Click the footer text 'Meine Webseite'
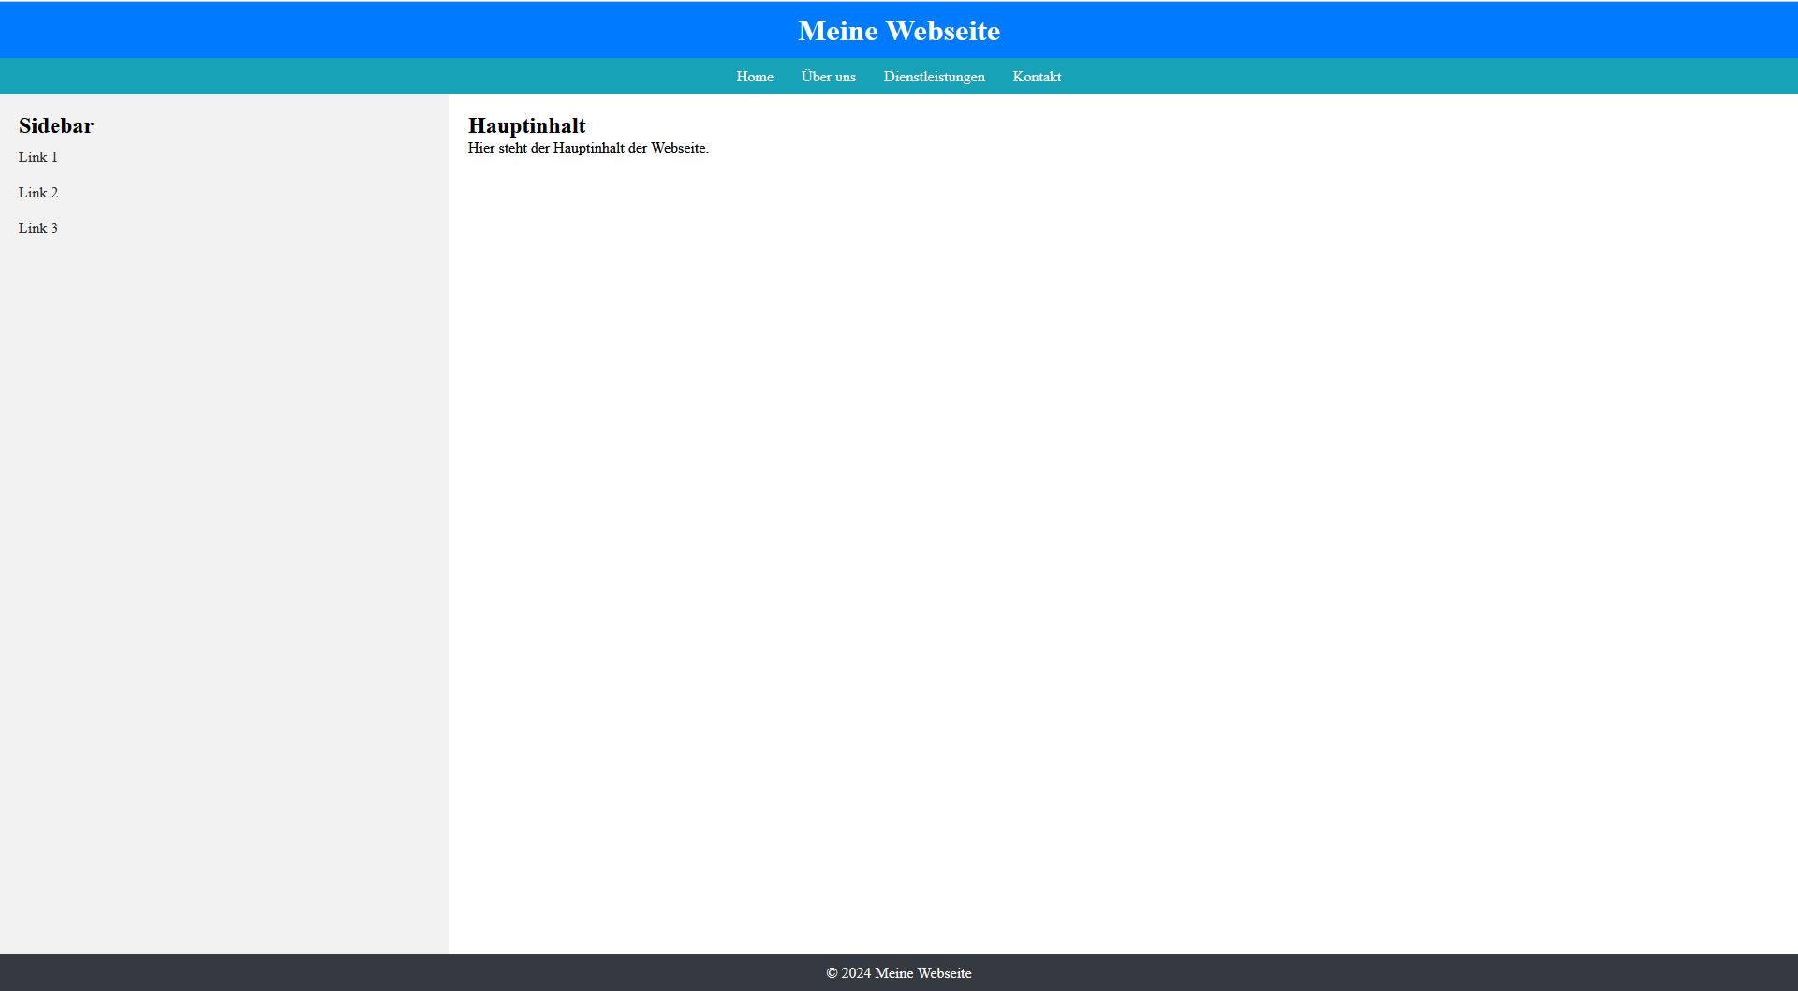 [922, 973]
